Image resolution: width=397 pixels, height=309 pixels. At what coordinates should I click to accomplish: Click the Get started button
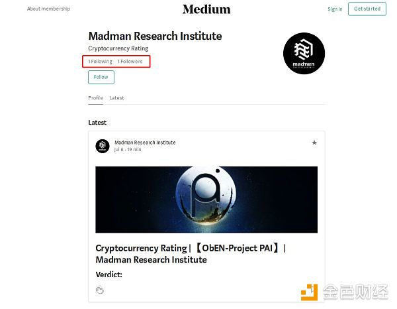(x=367, y=9)
